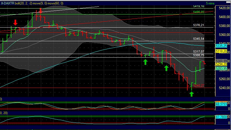Click the 5317,07 level label
Image resolution: width=231 pixels, height=130 pixels.
pyautogui.click(x=198, y=51)
